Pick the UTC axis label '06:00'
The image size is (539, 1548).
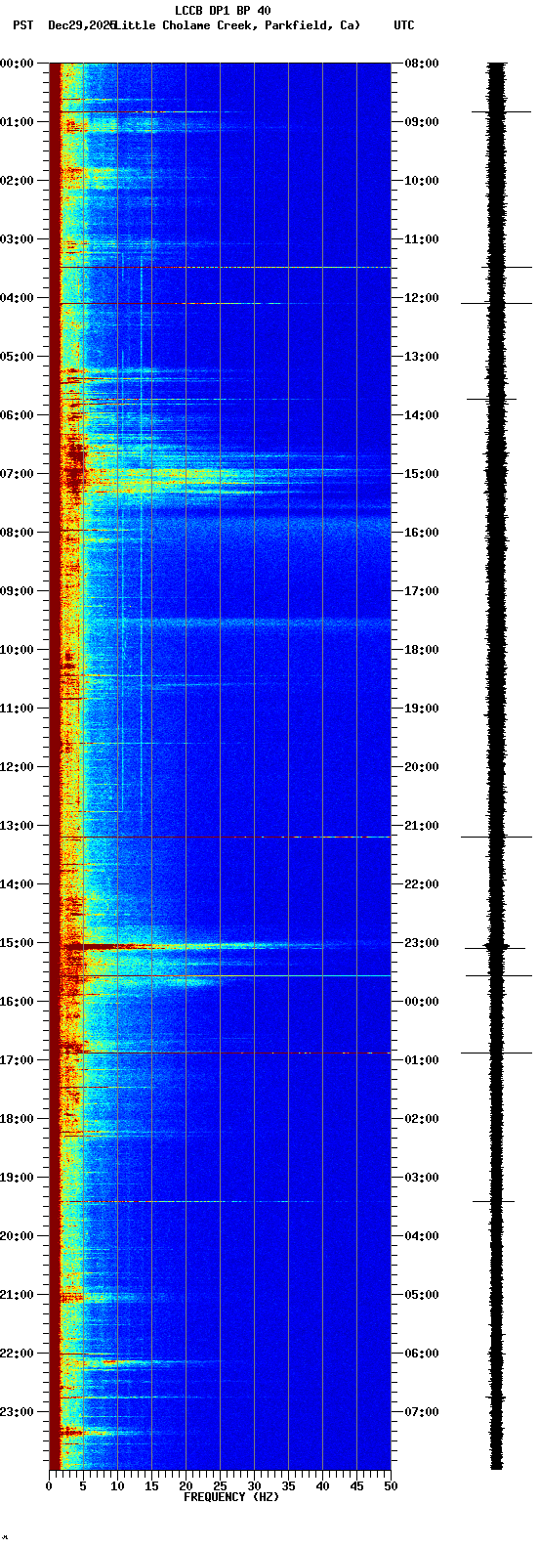(422, 1354)
